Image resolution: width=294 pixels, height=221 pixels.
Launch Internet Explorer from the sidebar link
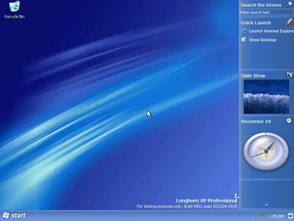click(x=271, y=31)
